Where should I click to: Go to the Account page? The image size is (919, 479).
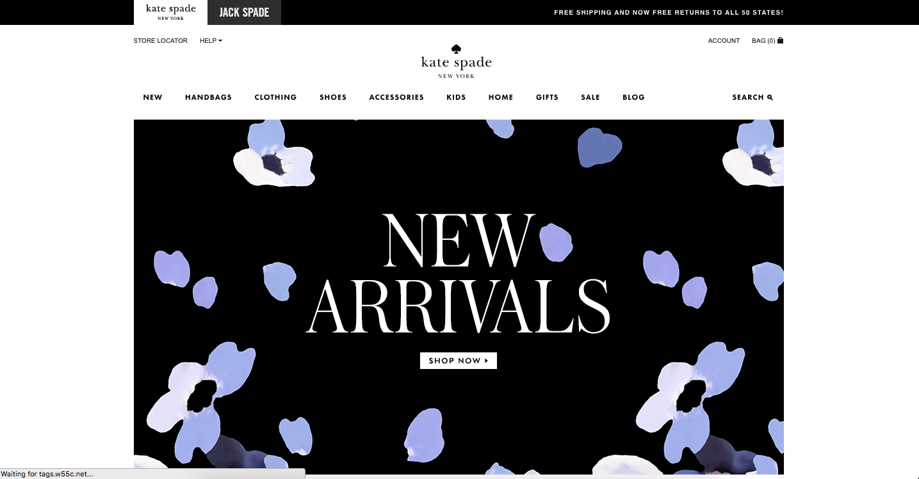(x=724, y=41)
